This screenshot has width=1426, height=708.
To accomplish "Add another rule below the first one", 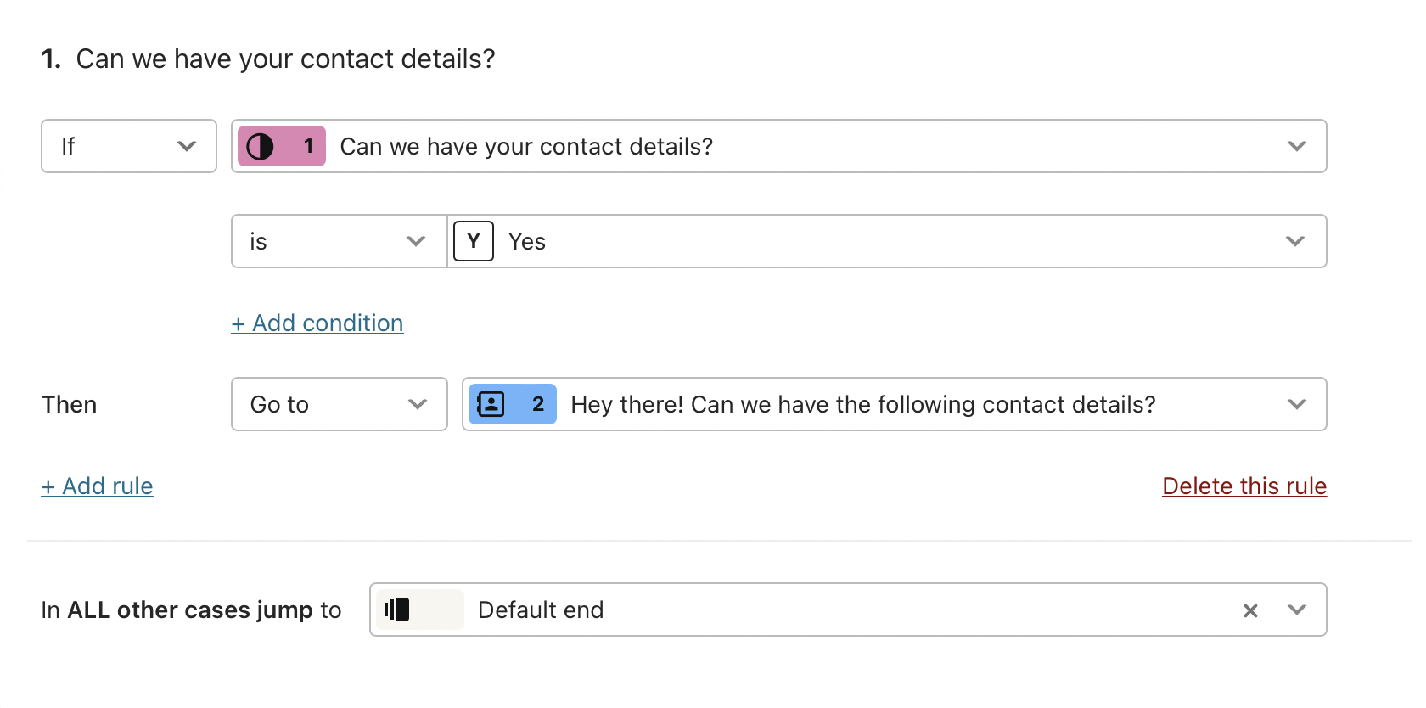I will [97, 486].
